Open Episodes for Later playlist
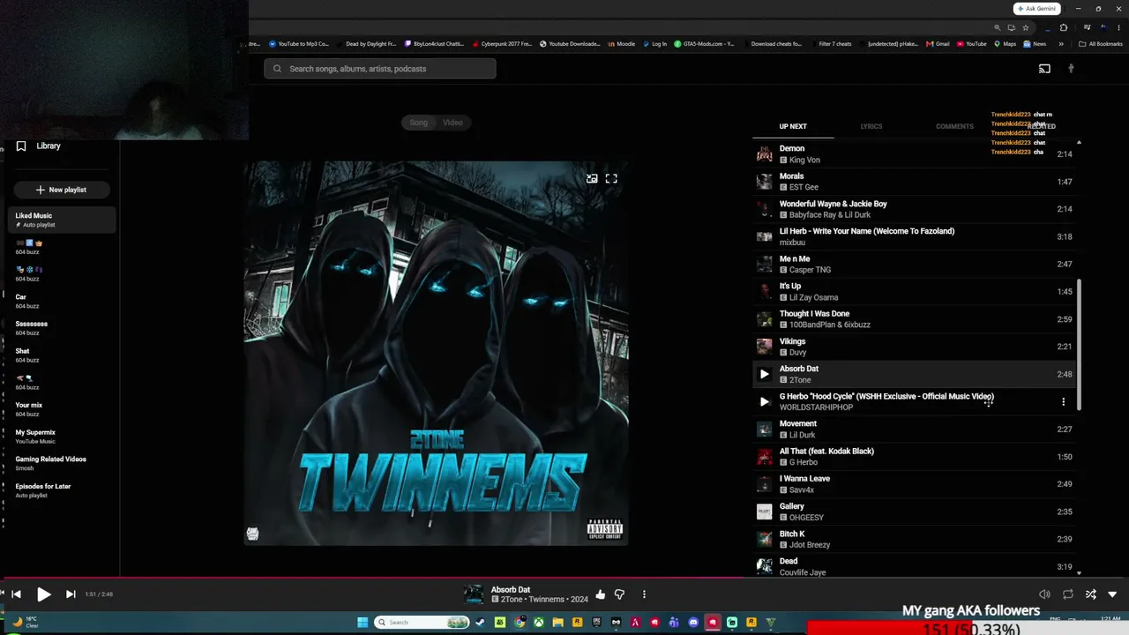Viewport: 1129px width, 635px height. 62,490
